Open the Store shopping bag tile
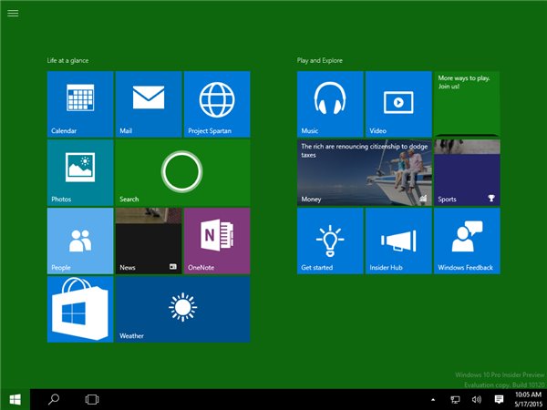 [80, 310]
